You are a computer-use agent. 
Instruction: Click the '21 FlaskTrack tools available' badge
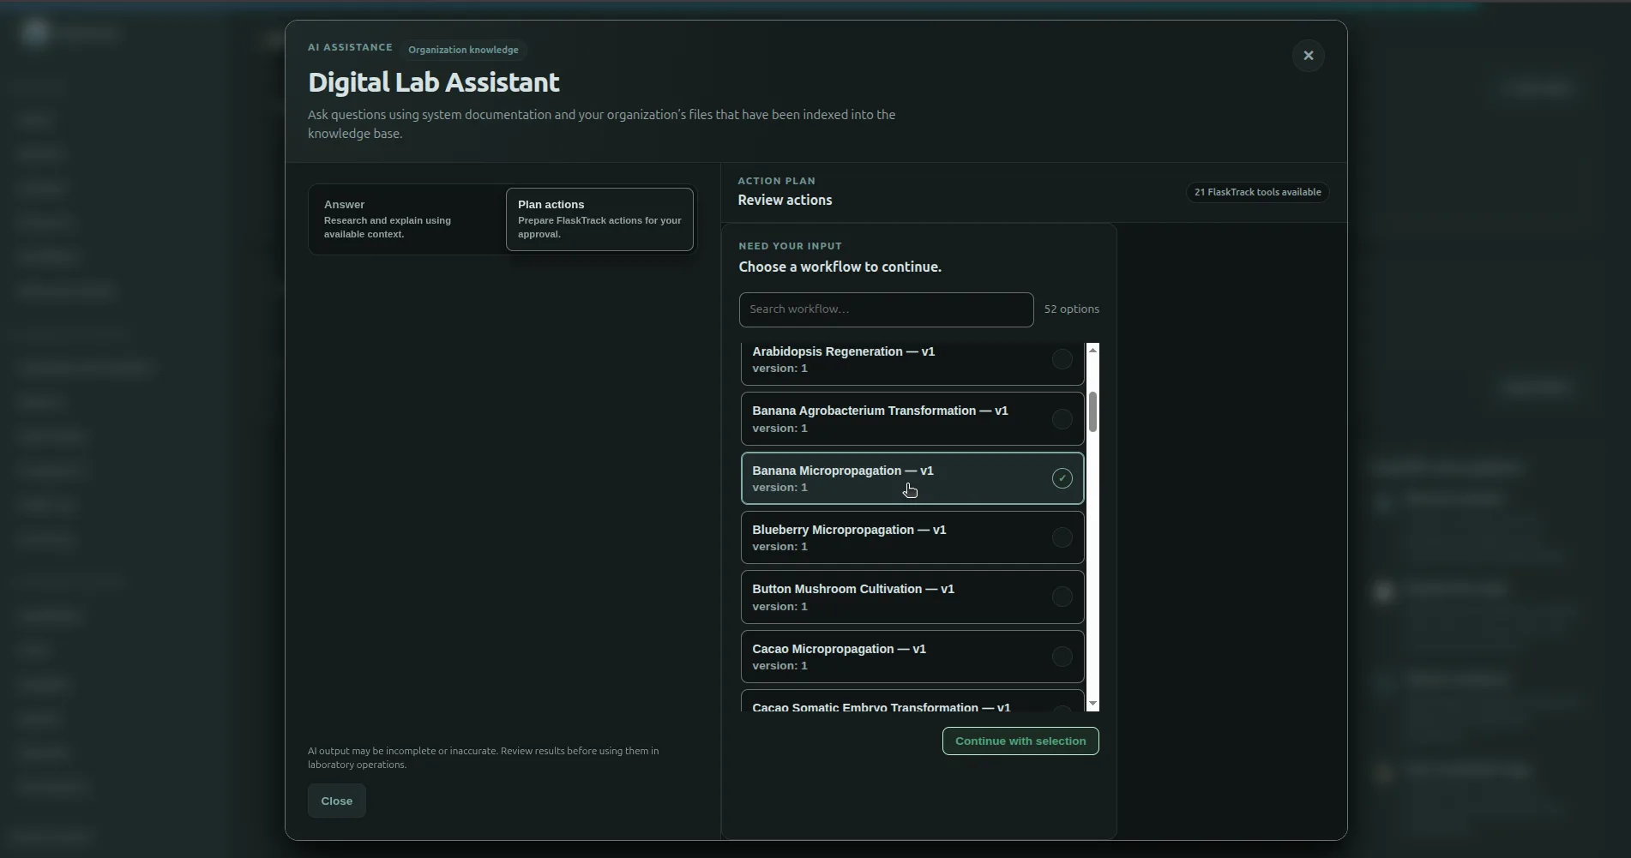(1257, 192)
